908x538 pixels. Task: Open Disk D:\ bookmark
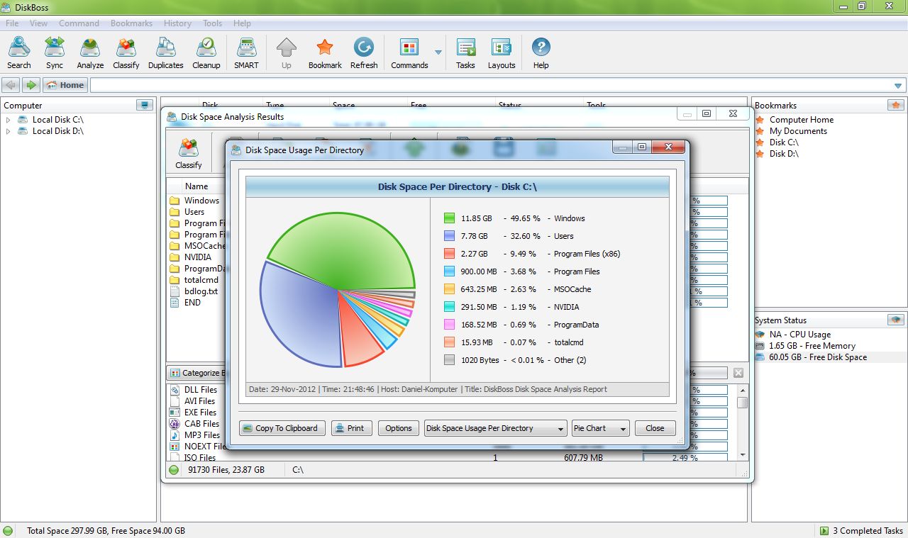point(784,154)
